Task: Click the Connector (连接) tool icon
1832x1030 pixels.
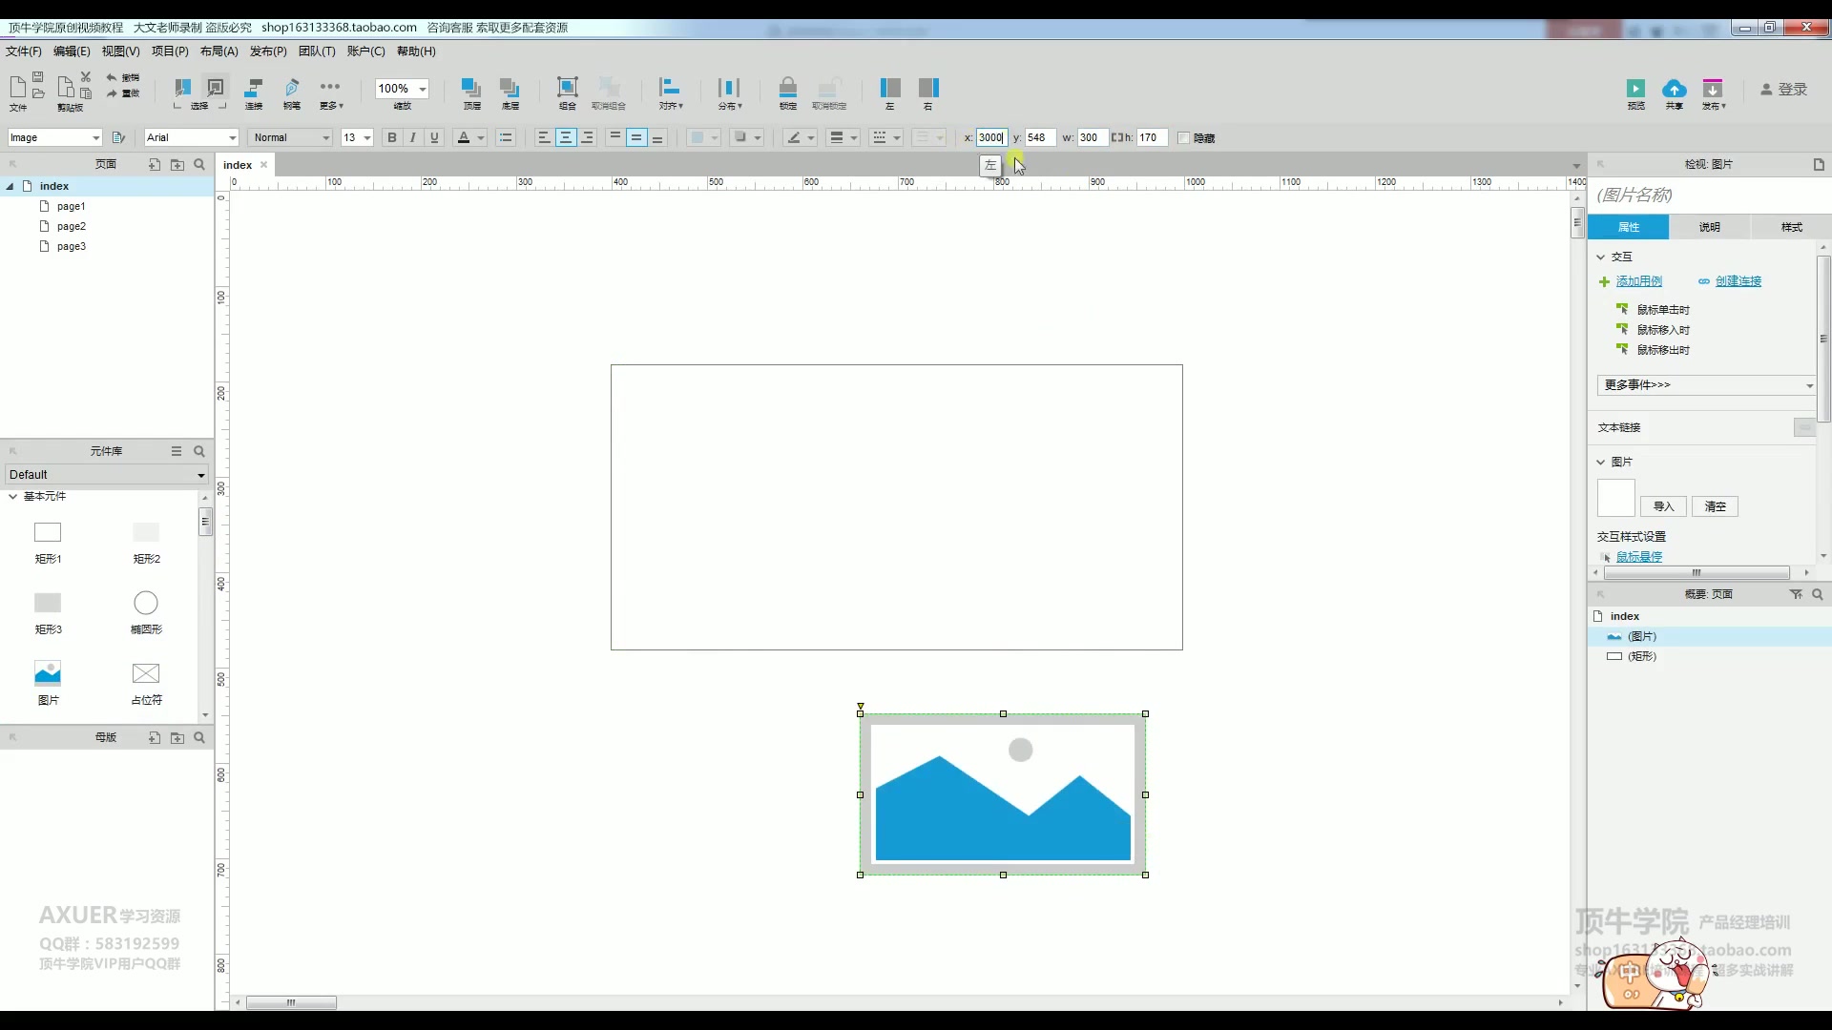Action: [x=254, y=89]
